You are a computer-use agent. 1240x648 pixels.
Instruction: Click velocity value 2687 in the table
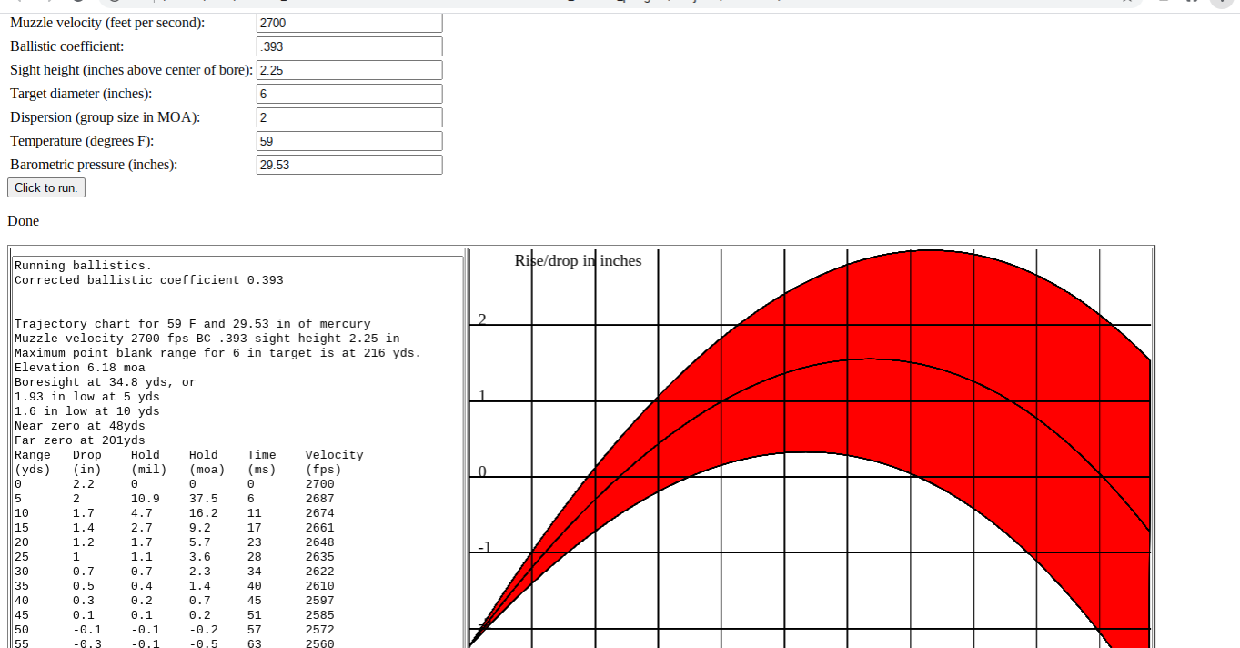(x=320, y=499)
